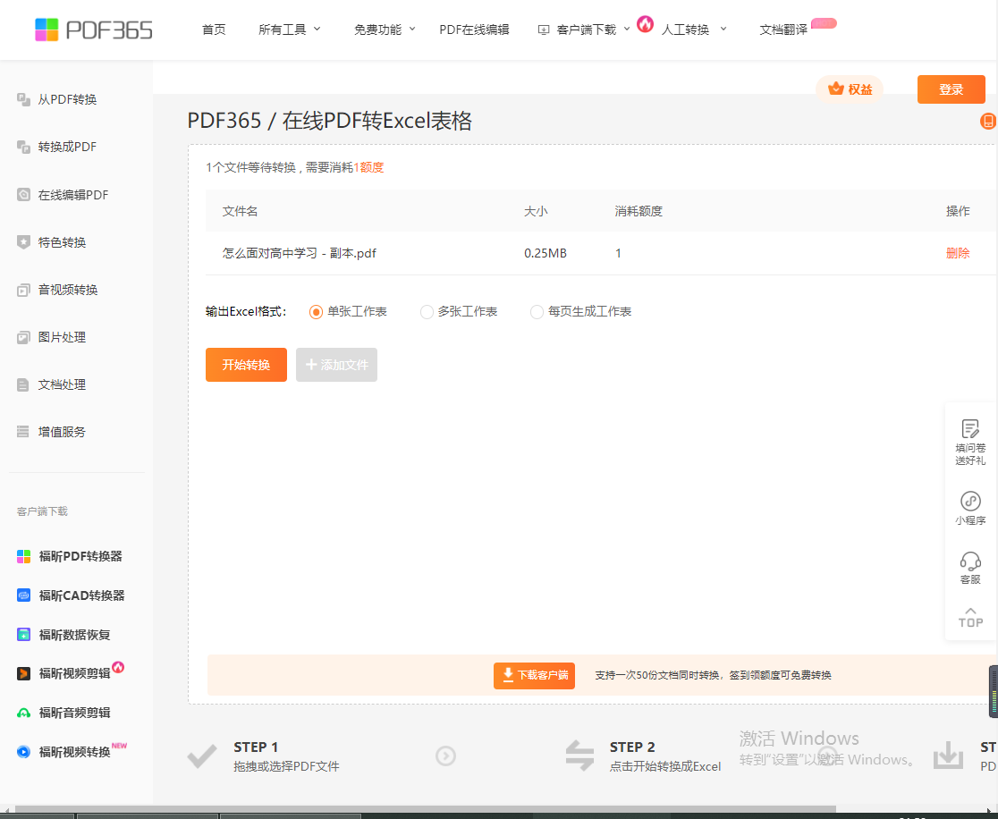Screen dimensions: 998x819
Task: Click the 客户端下载 monitor icon
Action: 544,30
